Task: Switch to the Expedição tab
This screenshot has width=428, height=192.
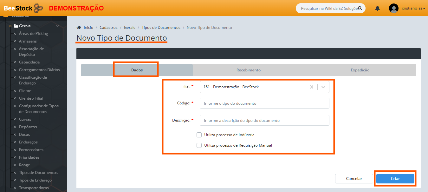Action: (x=360, y=70)
